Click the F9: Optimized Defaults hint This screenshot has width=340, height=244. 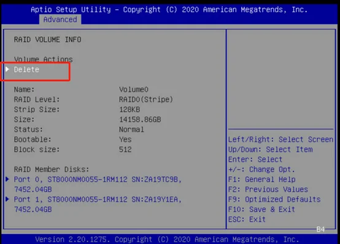click(x=274, y=199)
